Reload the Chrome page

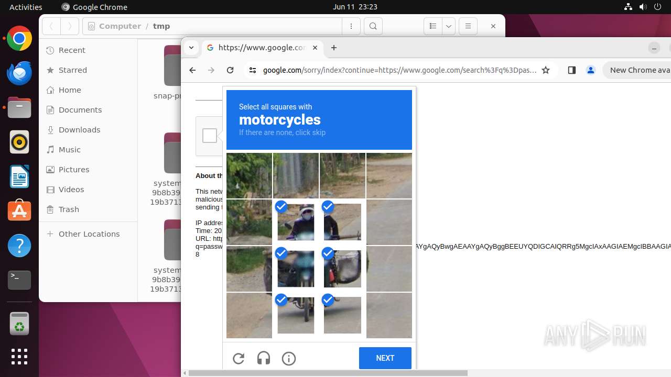[x=230, y=70]
